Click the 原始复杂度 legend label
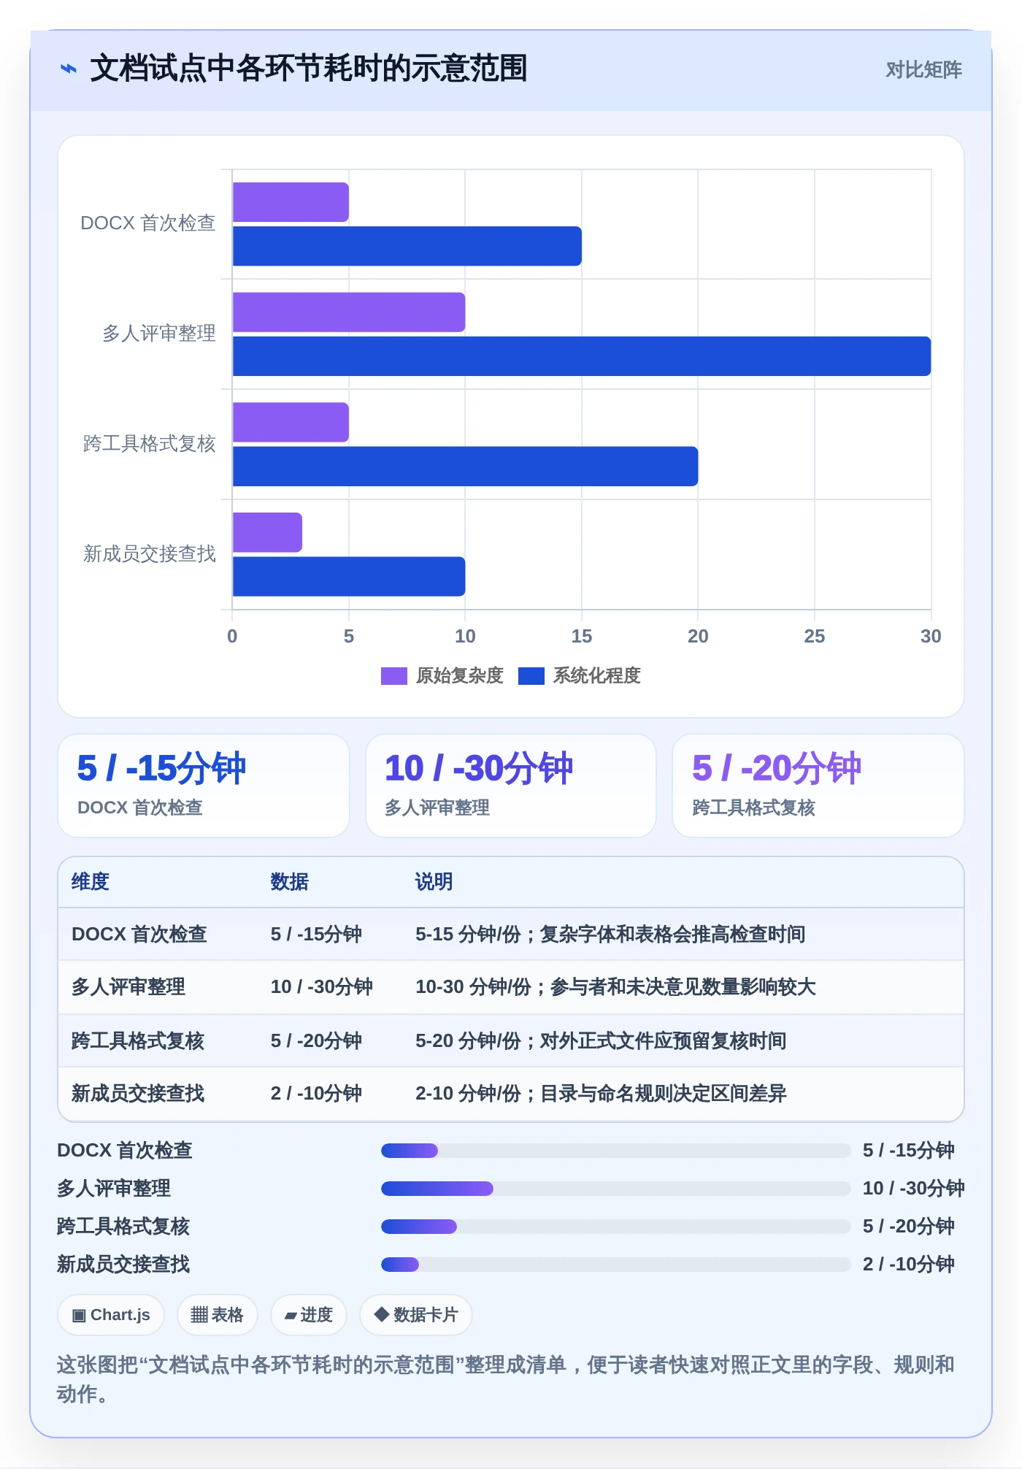The height and width of the screenshot is (1469, 1022). [x=460, y=675]
